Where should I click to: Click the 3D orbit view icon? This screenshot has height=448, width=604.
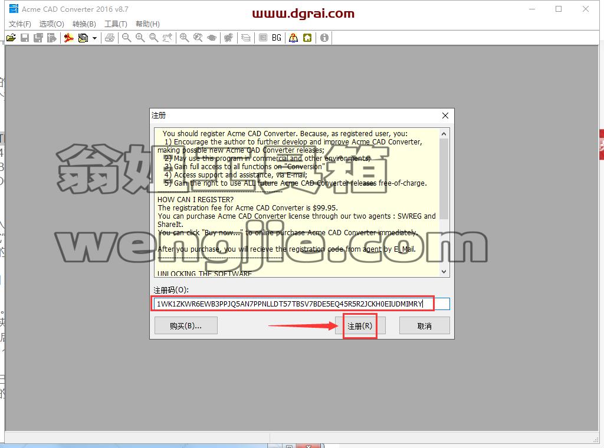point(212,38)
